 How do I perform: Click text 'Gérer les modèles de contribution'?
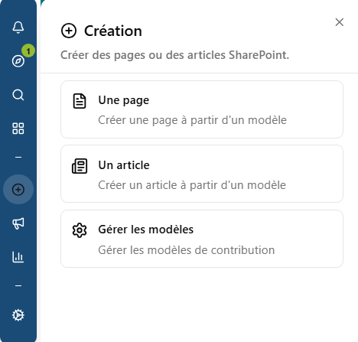point(187,250)
